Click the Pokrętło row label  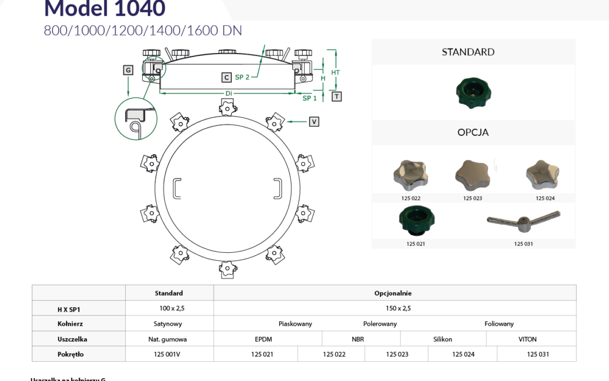click(x=70, y=354)
